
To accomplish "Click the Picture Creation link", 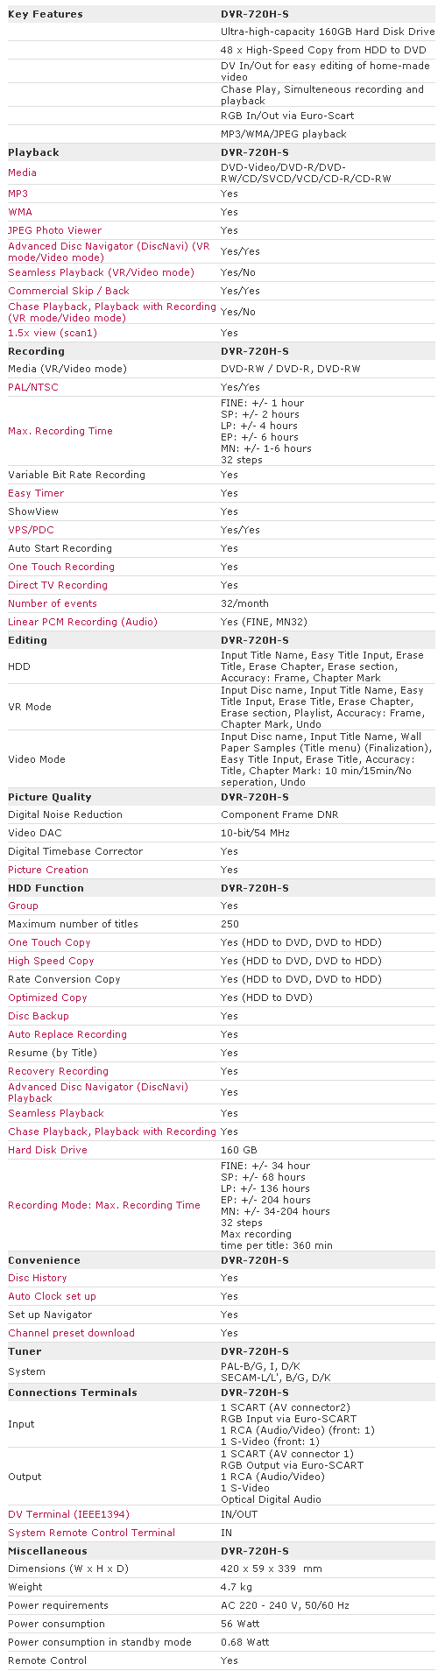I will (x=48, y=870).
